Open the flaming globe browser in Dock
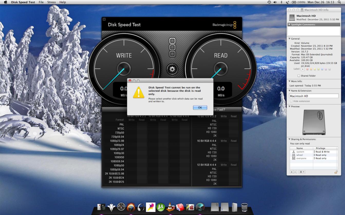Screen dimensions: 345x215 131,207
